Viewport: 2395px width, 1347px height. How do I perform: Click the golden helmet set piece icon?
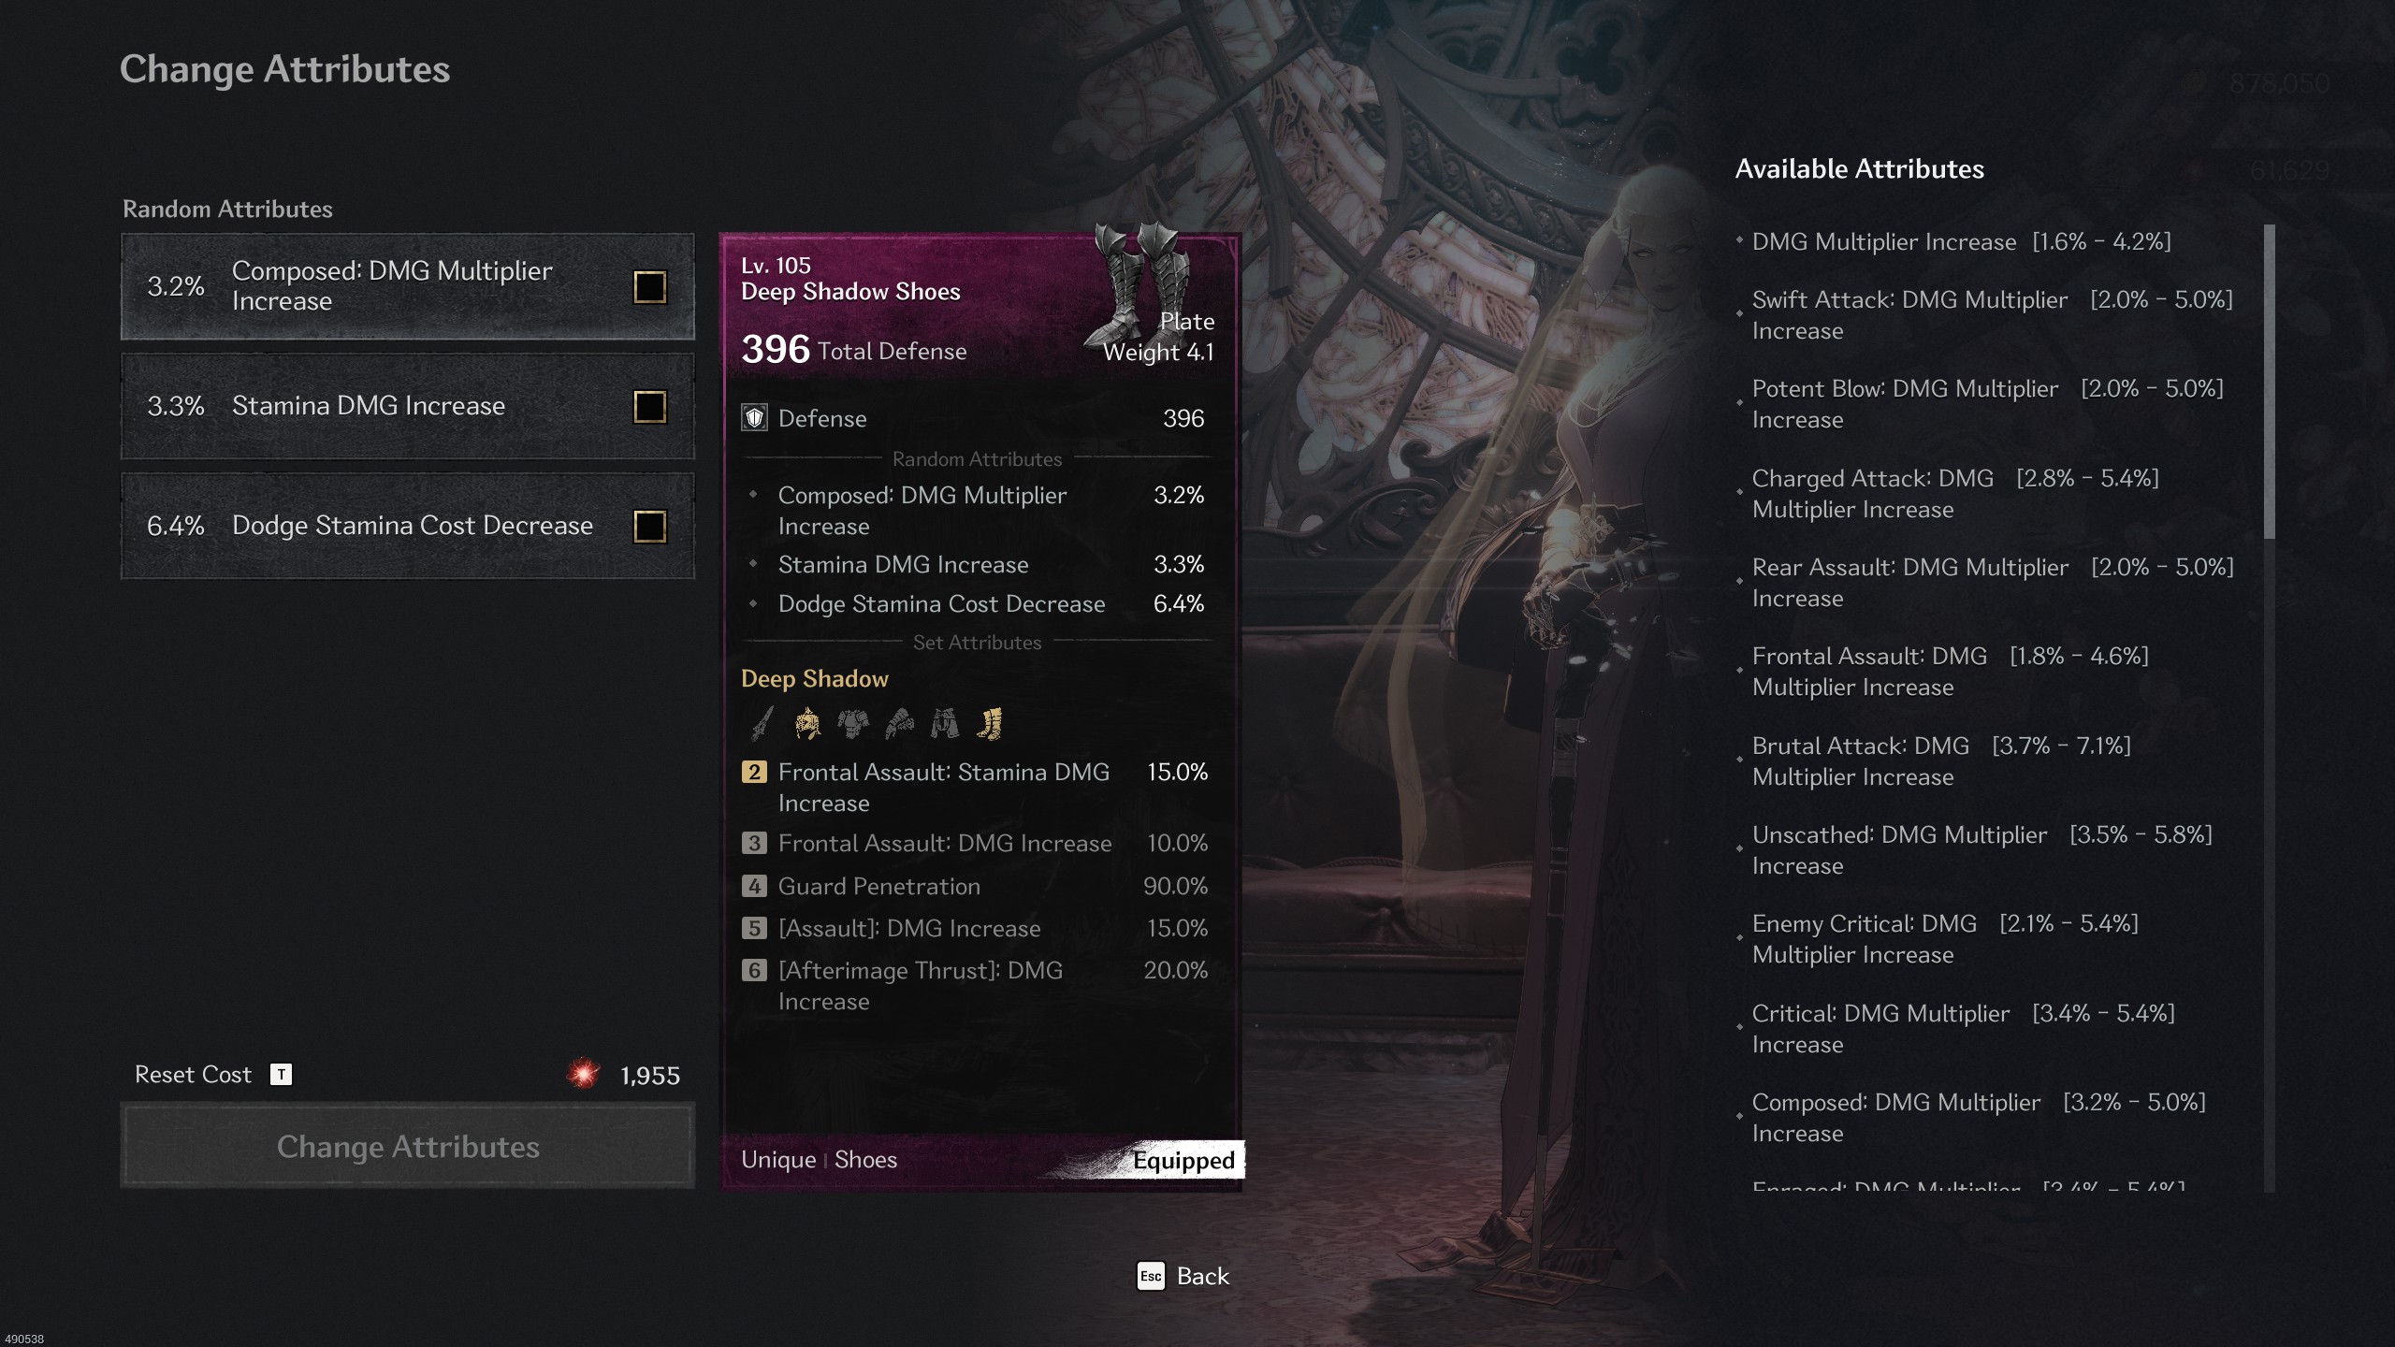807,724
